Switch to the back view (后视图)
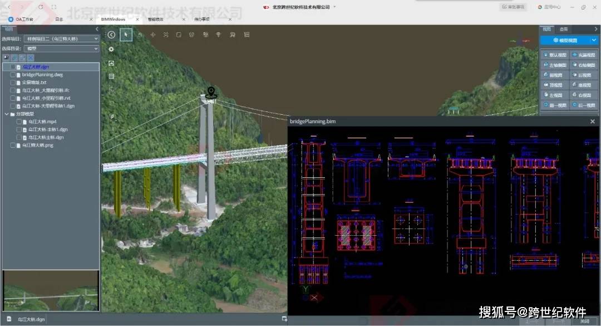This screenshot has width=601, height=326. pos(583,75)
